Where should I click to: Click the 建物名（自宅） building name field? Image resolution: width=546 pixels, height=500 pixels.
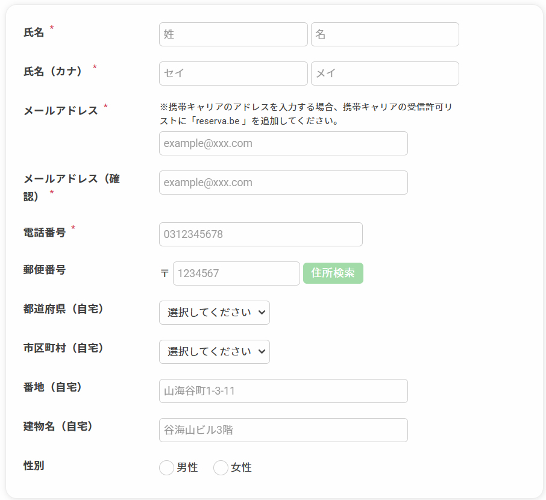283,430
